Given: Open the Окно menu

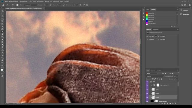Looking at the screenshot, I should 62,1.
